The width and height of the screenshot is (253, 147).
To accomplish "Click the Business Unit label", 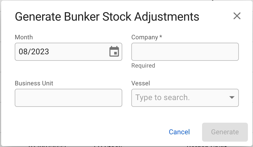I will (x=34, y=83).
